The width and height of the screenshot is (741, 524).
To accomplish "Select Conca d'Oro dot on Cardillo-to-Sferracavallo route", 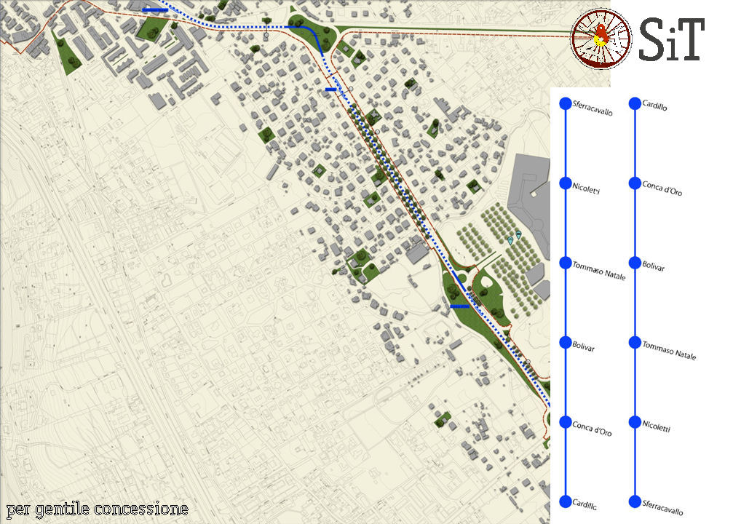I will 635,183.
